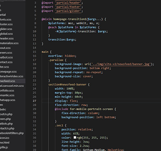This screenshot has height=151, width=161.
Task: Click the 'min-height: 60vh;' line
Action: point(69,97)
